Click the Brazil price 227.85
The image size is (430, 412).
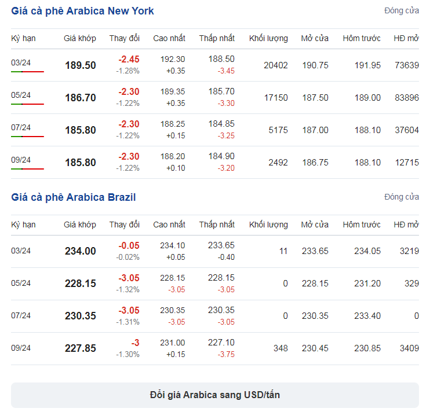pyautogui.click(x=81, y=348)
